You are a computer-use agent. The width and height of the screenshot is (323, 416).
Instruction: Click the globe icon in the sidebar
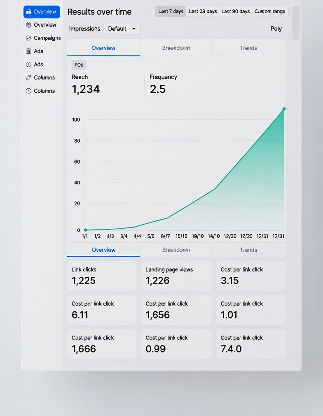point(28,25)
